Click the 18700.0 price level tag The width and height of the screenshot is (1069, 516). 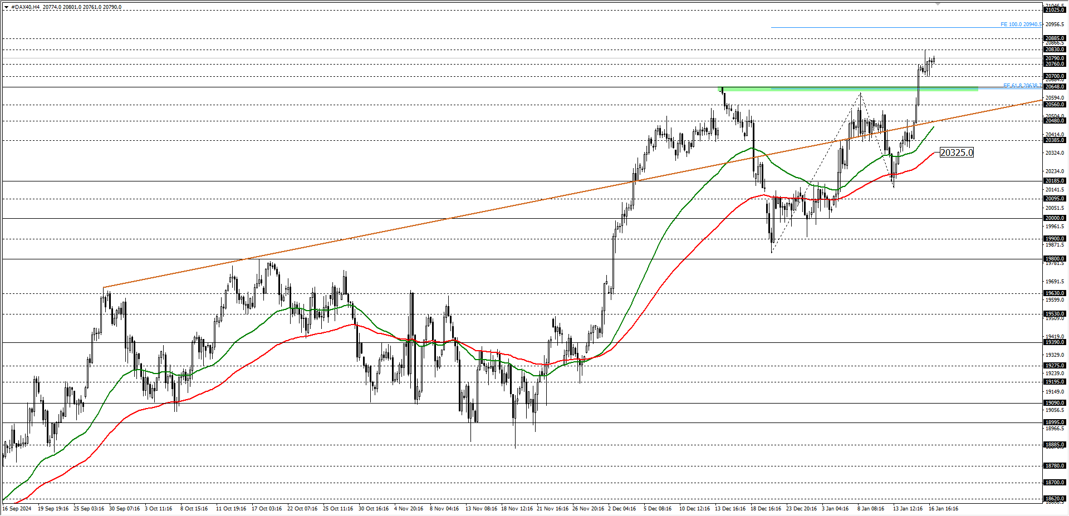[1055, 483]
